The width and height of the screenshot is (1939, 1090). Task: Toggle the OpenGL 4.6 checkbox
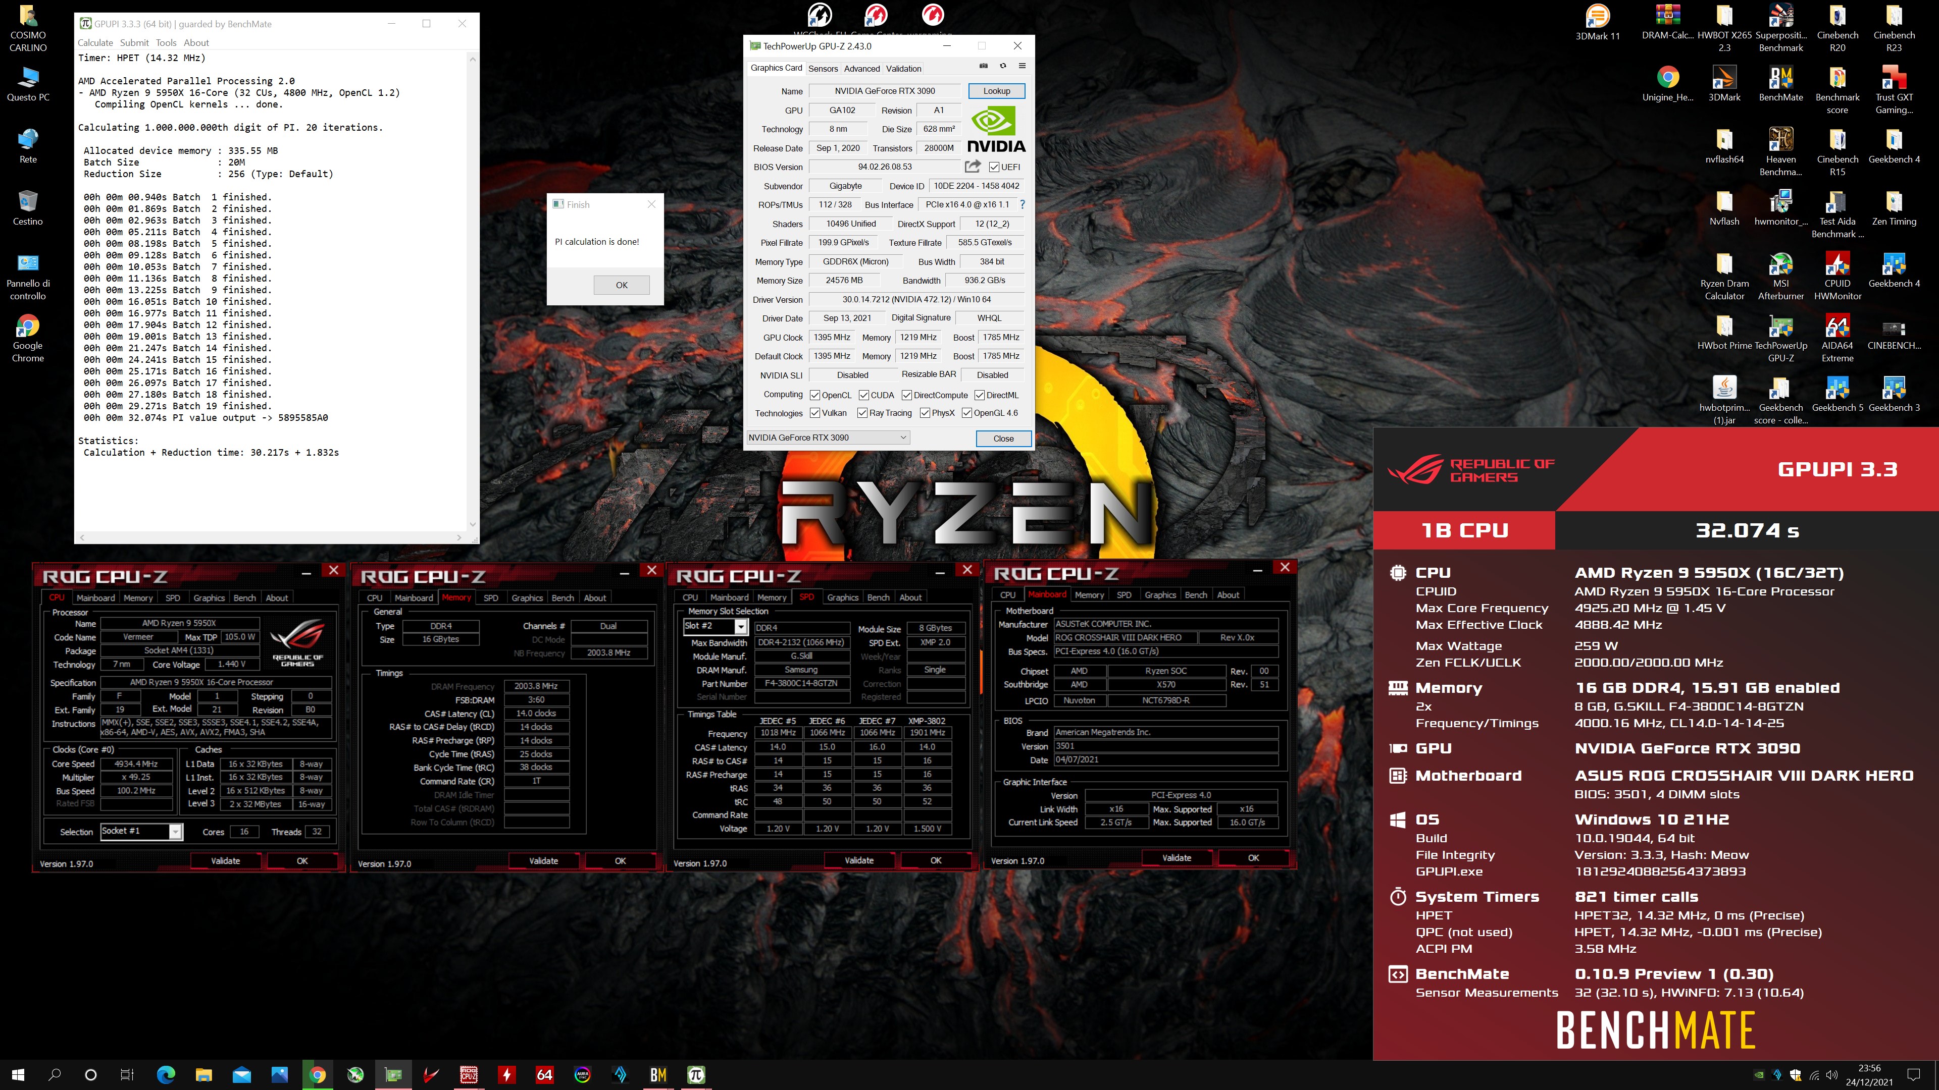pos(966,413)
